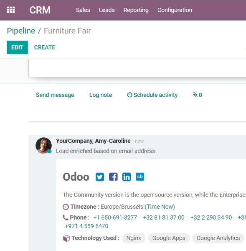Click Amy-Caroline's avatar photo
Image resolution: width=246 pixels, height=251 pixels.
[x=43, y=145]
